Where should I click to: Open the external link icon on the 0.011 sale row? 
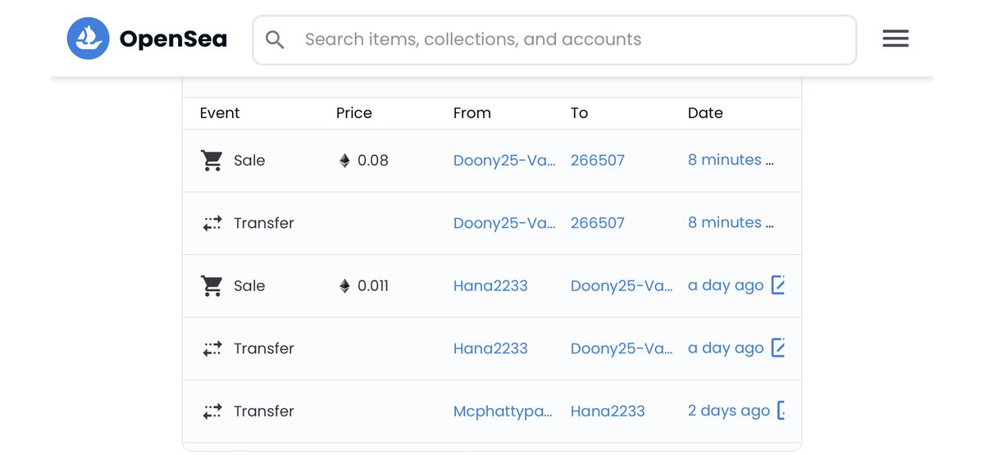778,285
